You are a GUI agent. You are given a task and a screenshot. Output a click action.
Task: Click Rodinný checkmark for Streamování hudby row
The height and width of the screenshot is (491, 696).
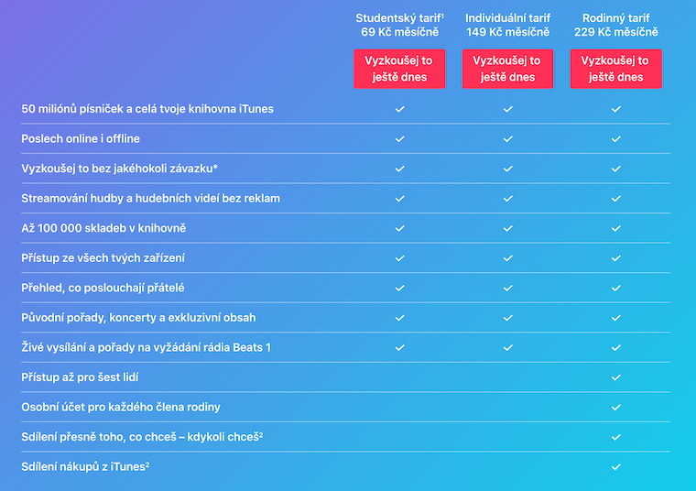[615, 198]
